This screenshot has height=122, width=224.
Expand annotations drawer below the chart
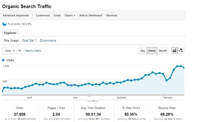[x=93, y=100]
